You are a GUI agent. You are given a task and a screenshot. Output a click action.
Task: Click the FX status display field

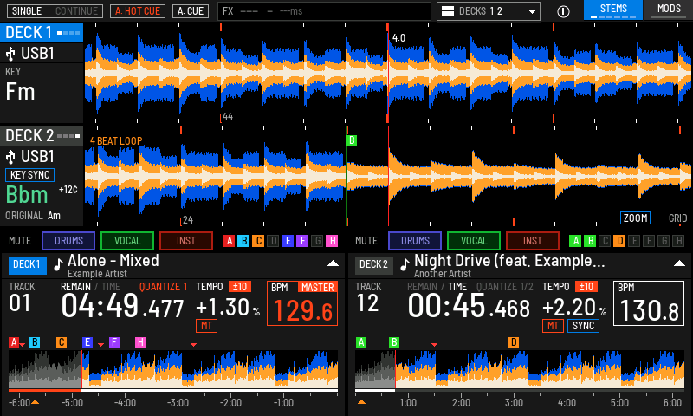(324, 11)
